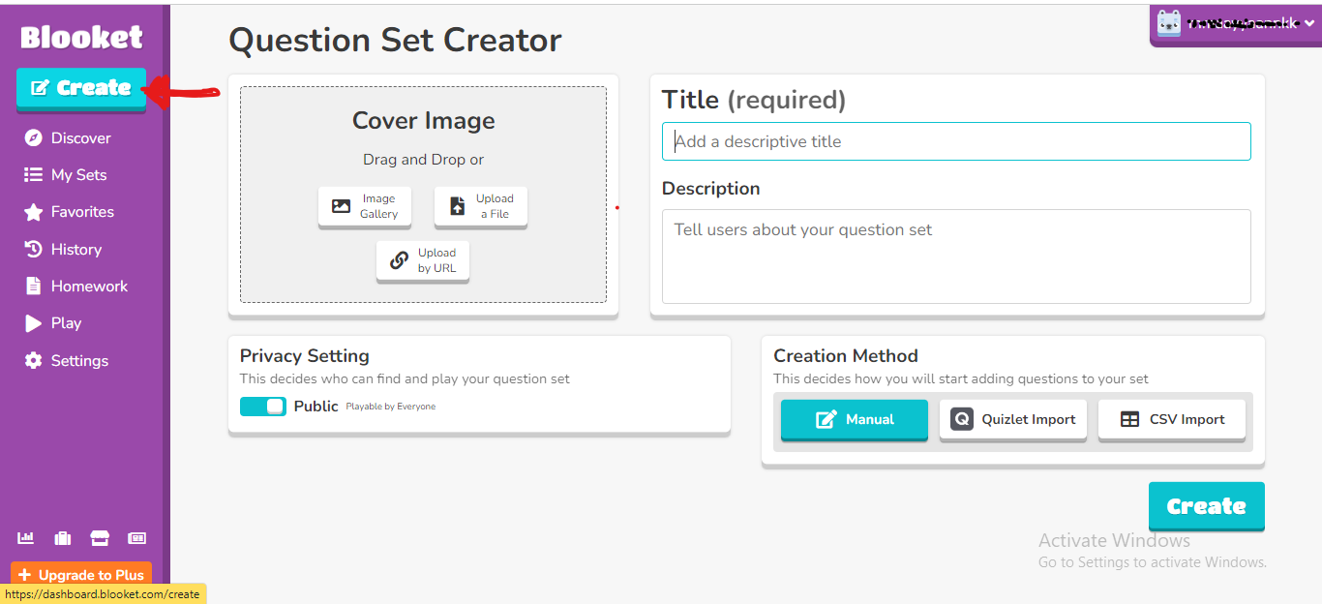This screenshot has width=1322, height=604.
Task: Click the large Create button at bottom right
Action: (1207, 506)
